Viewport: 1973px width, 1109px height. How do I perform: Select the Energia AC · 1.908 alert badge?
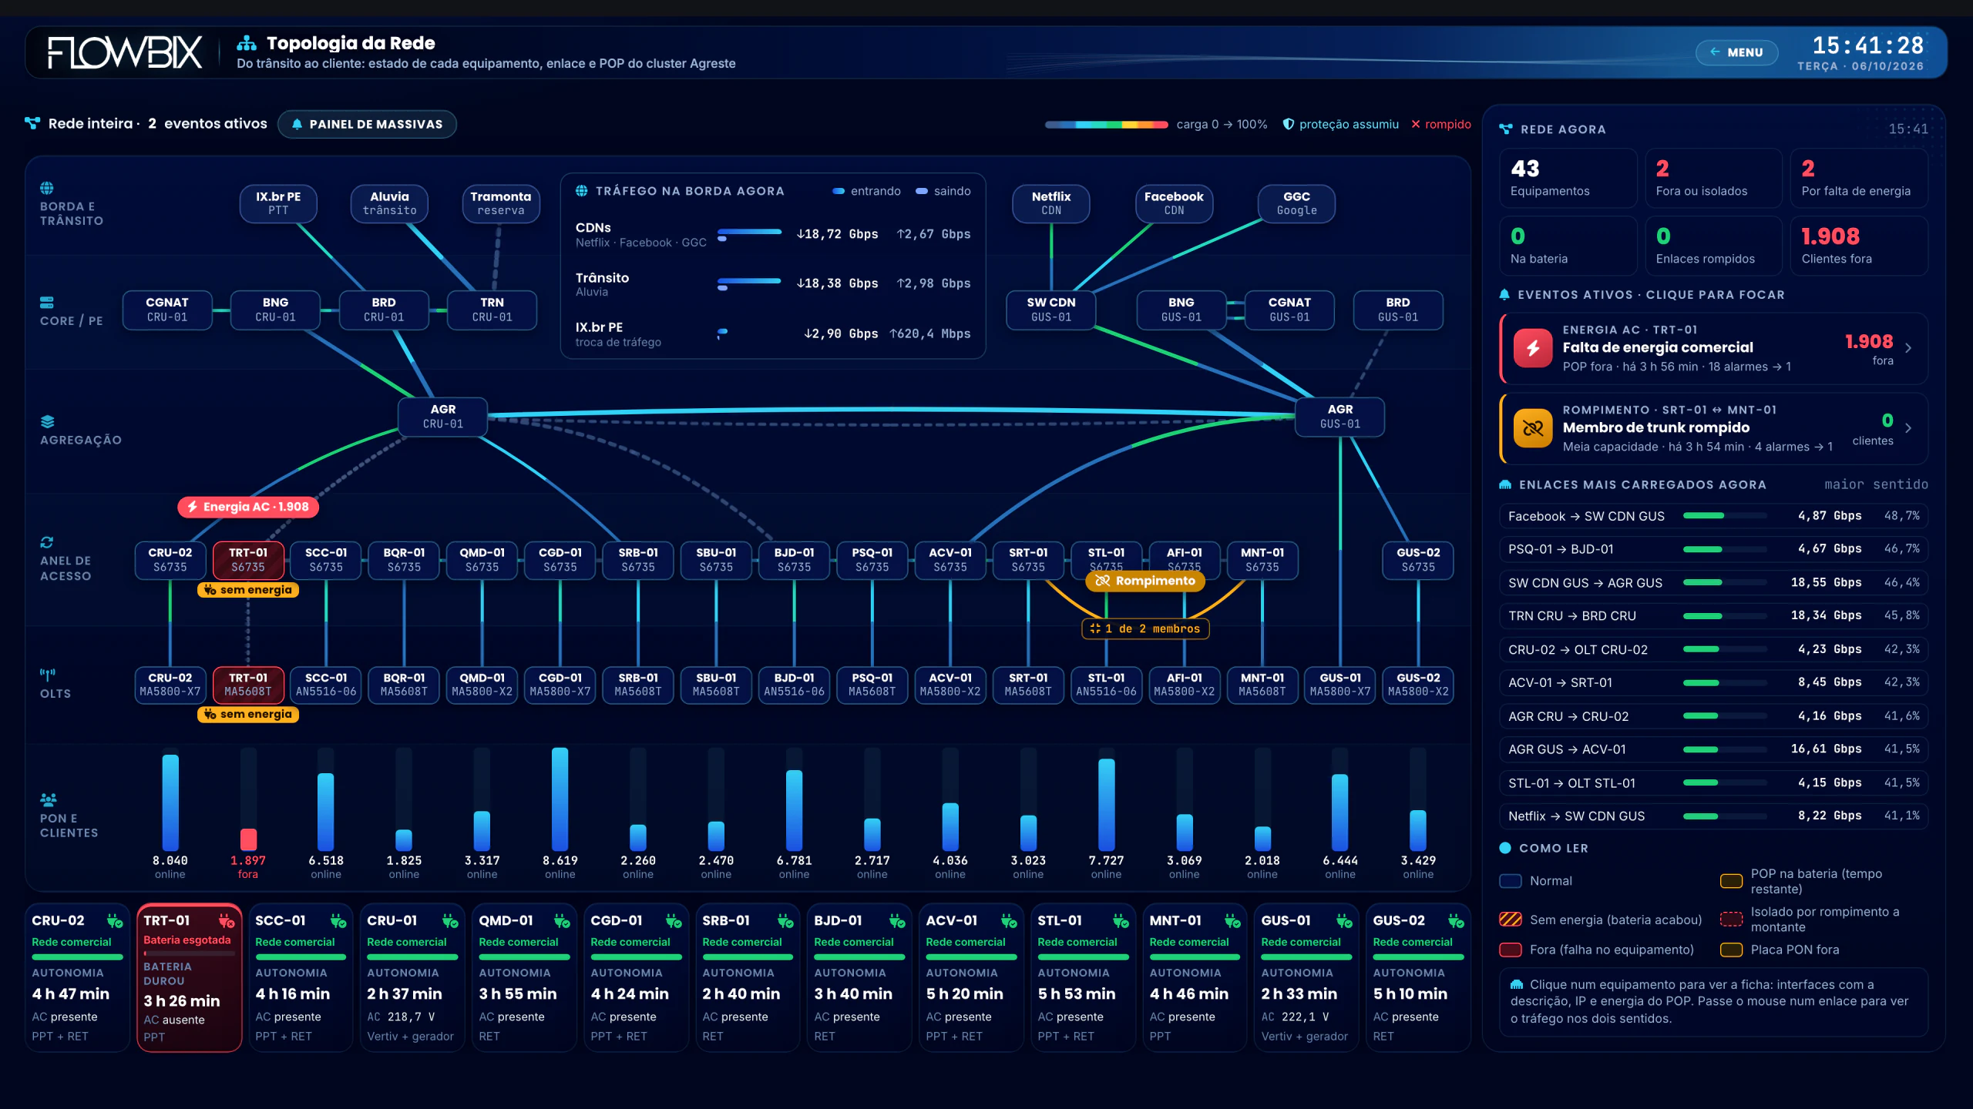248,507
